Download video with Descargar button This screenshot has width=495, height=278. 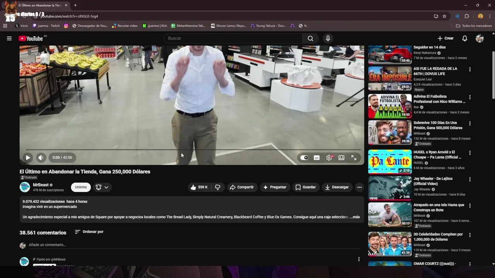click(x=337, y=187)
